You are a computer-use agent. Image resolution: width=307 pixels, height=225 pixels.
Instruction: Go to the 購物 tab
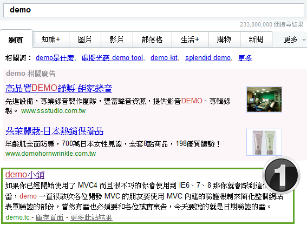224,39
